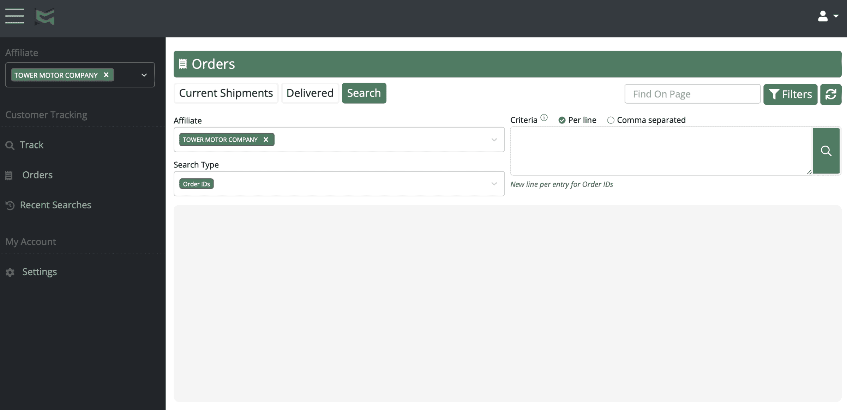Click the Find On Page field
This screenshot has height=410, width=847.
click(x=692, y=94)
